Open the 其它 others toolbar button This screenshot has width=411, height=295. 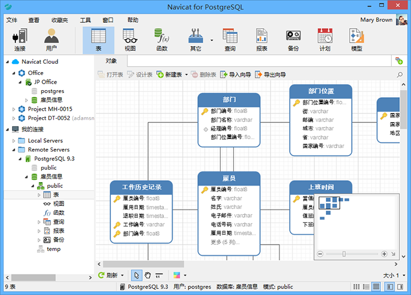[196, 40]
